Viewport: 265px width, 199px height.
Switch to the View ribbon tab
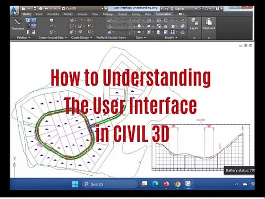(95, 14)
